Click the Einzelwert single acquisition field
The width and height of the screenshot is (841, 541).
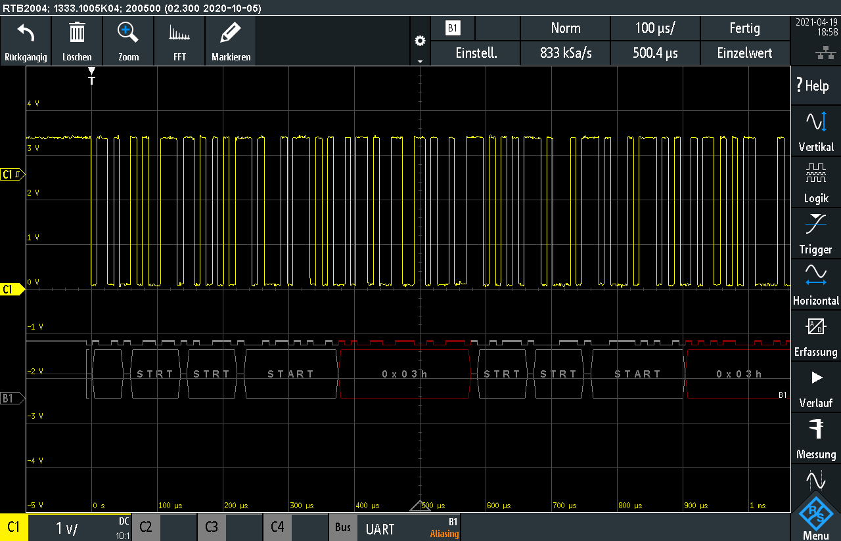click(x=745, y=53)
